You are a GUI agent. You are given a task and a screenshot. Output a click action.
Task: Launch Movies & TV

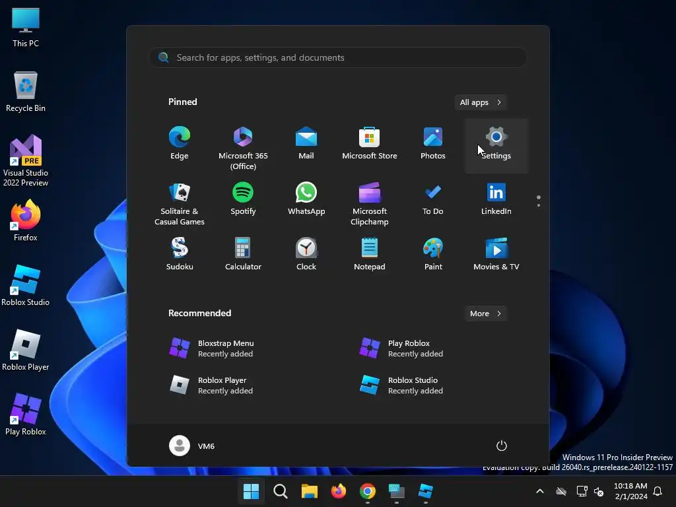tap(496, 254)
